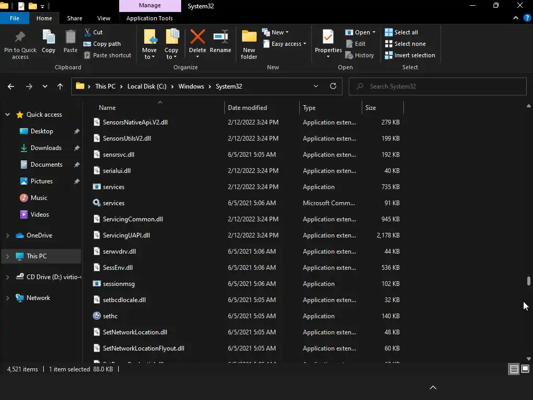Switch to the View ribbon tab

tap(104, 18)
